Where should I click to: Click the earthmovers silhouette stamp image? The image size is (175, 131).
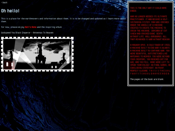(x=37, y=54)
